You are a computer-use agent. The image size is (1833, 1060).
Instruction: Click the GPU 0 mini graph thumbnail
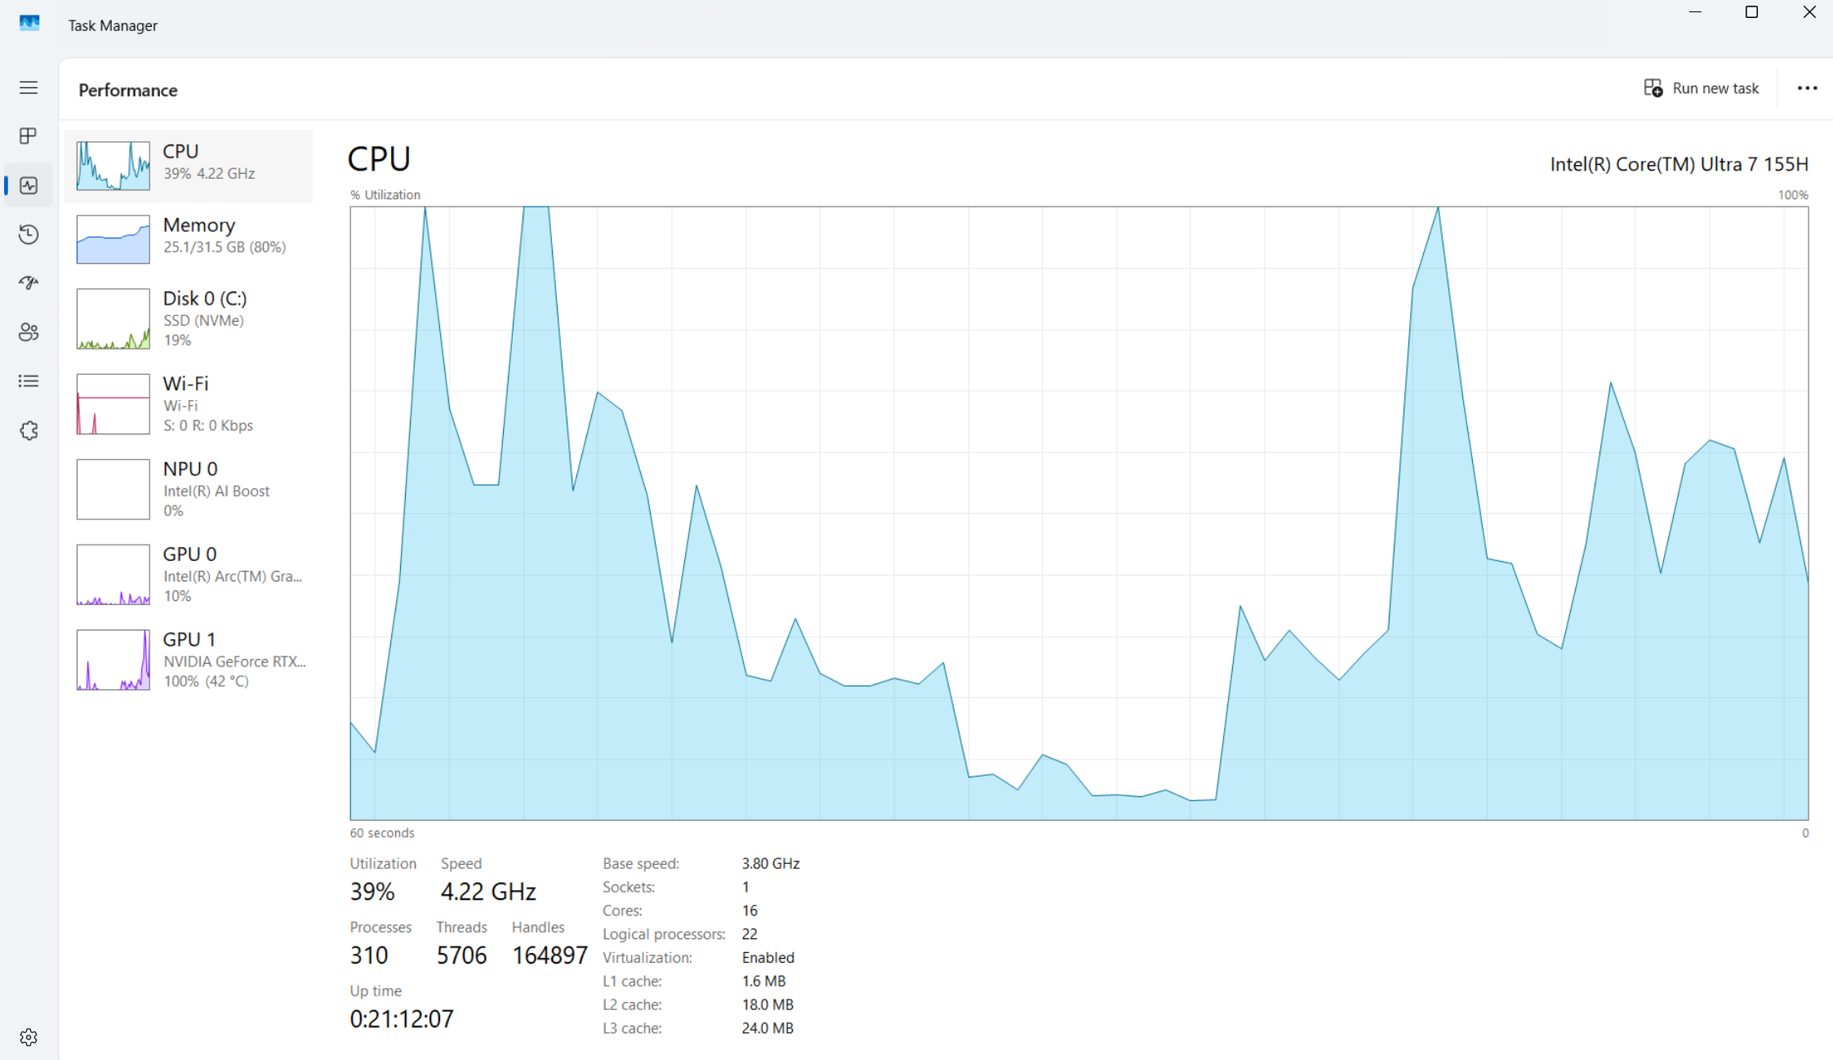tap(113, 574)
